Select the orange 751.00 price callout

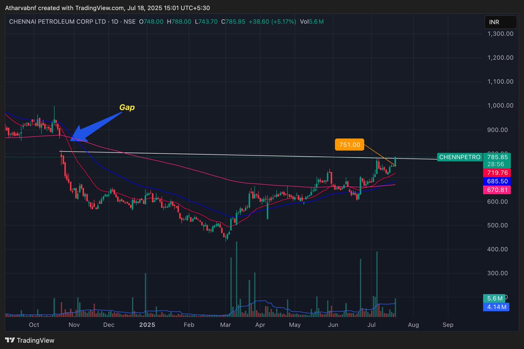tap(349, 145)
